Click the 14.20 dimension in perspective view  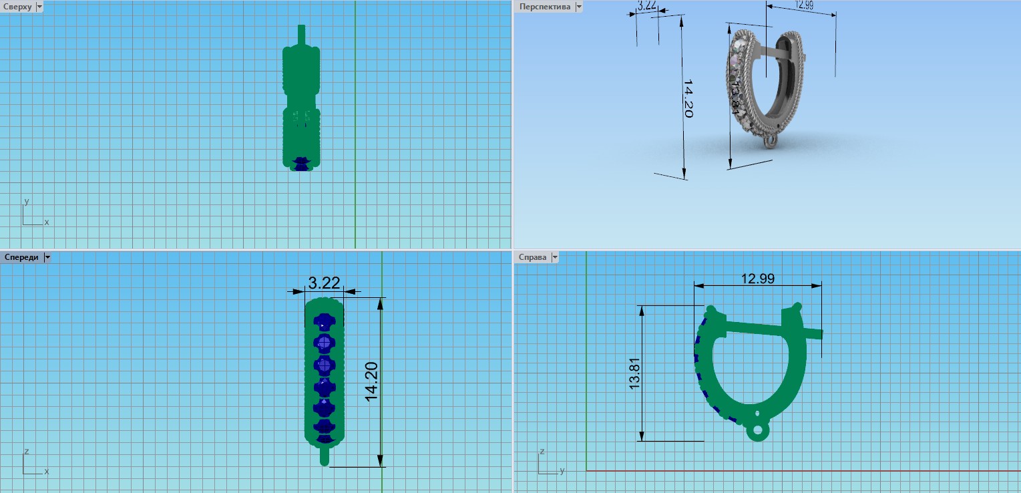pyautogui.click(x=688, y=99)
